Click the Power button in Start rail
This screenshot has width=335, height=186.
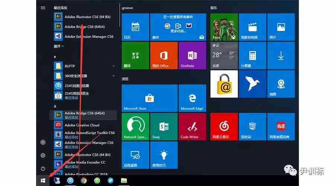coord(43,169)
